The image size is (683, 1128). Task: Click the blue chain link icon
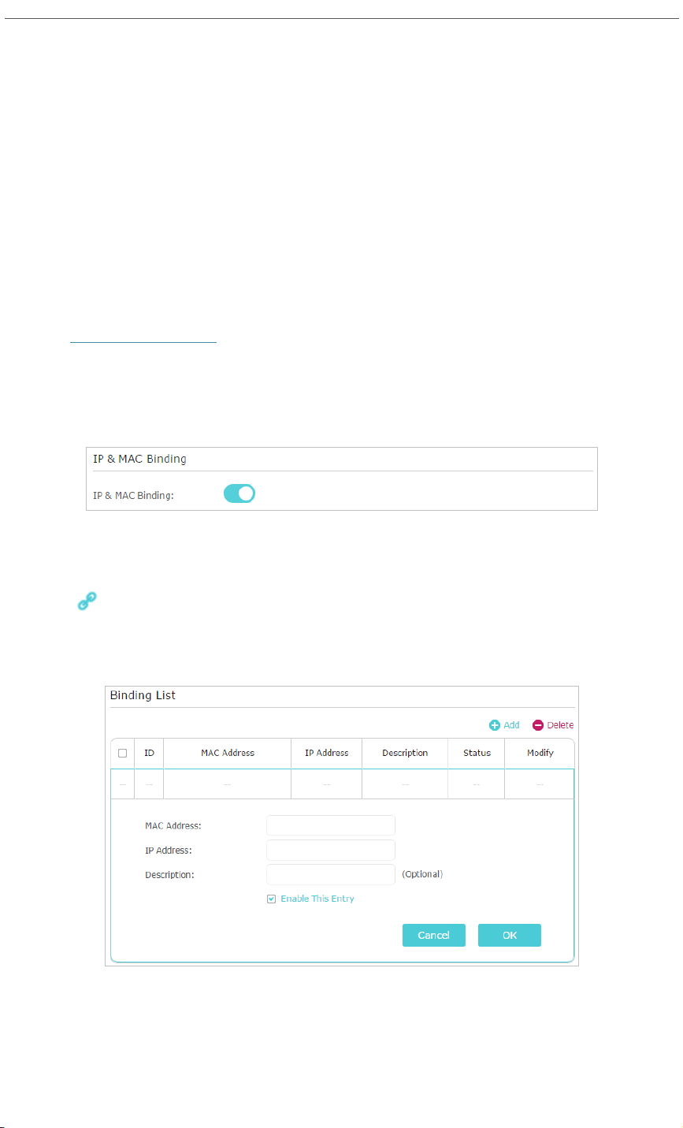86,601
